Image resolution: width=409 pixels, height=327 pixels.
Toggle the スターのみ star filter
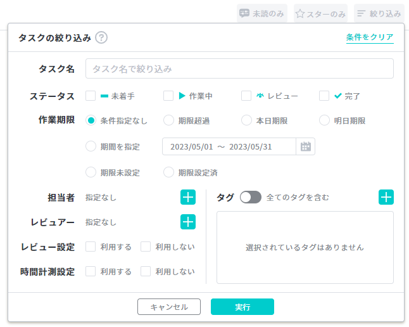[x=320, y=13]
